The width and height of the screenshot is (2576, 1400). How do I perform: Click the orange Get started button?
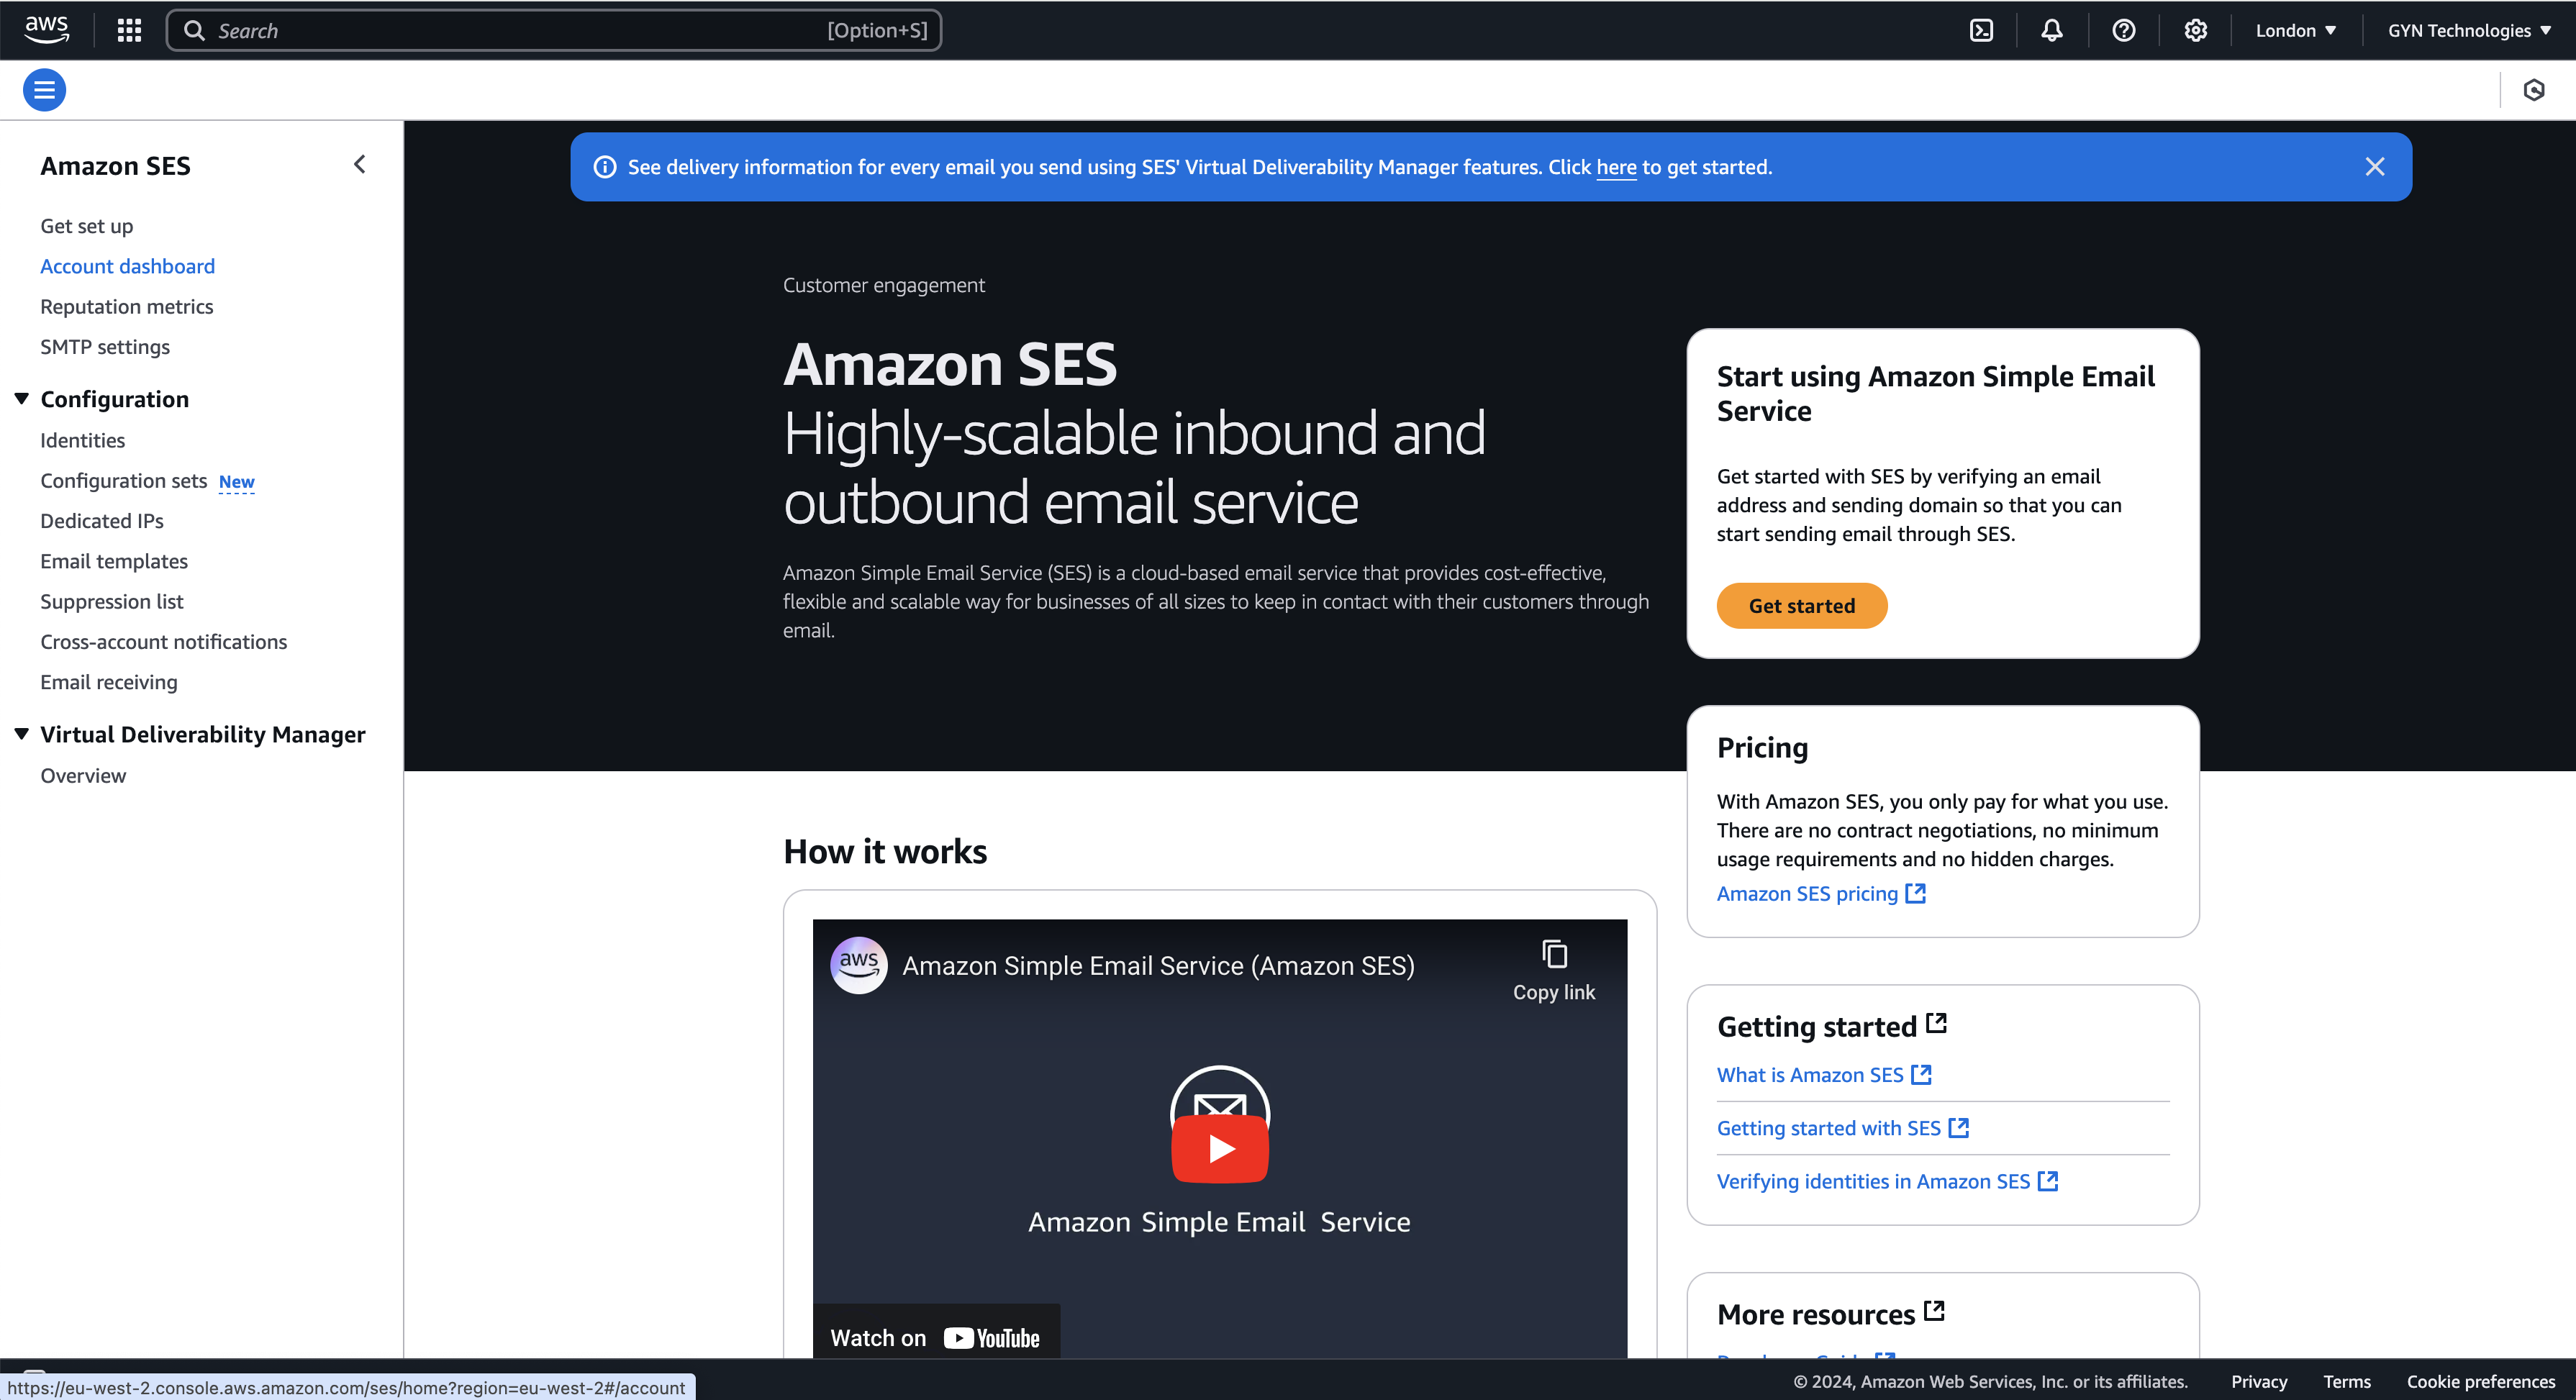(1801, 606)
